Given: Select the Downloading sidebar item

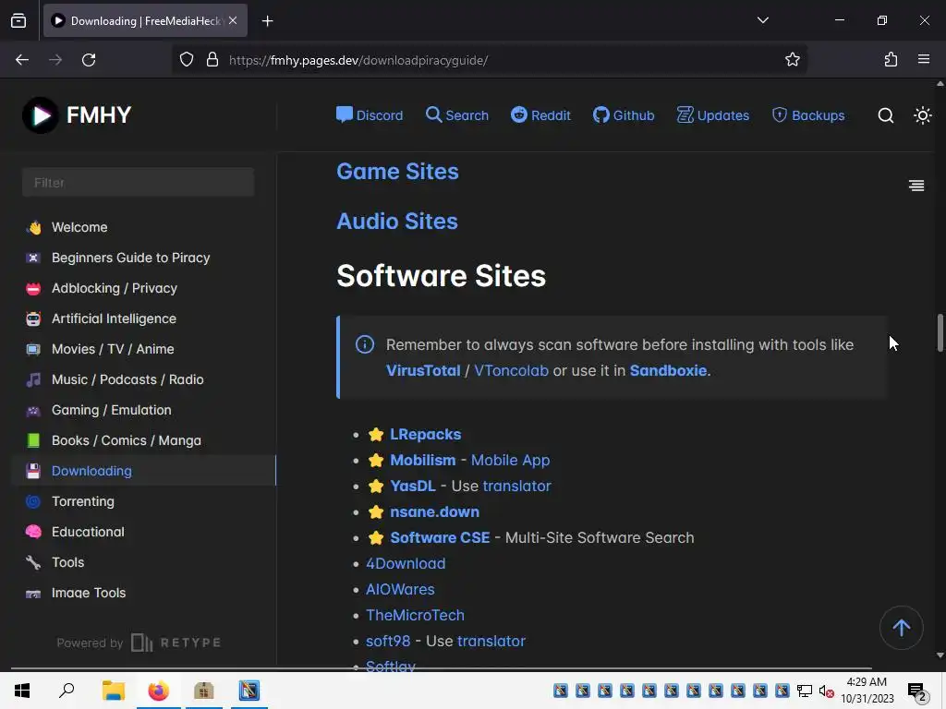Looking at the screenshot, I should point(143,471).
